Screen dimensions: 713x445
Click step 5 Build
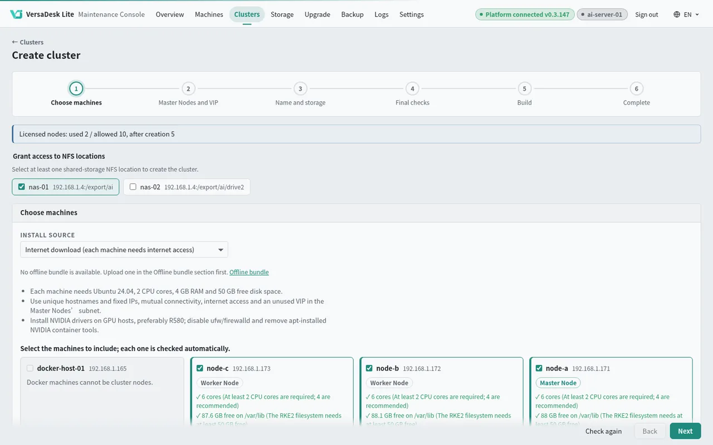[524, 94]
